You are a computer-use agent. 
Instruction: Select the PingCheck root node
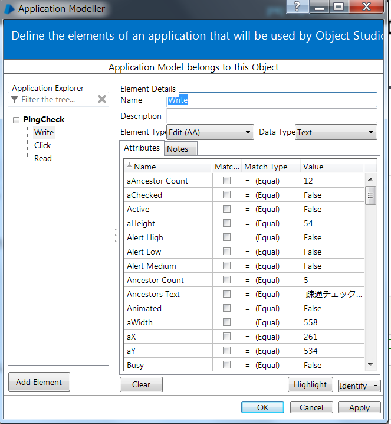click(44, 119)
